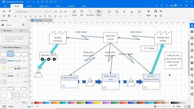Click the search magnifier in Libraries
The width and height of the screenshot is (194, 109).
23,25
